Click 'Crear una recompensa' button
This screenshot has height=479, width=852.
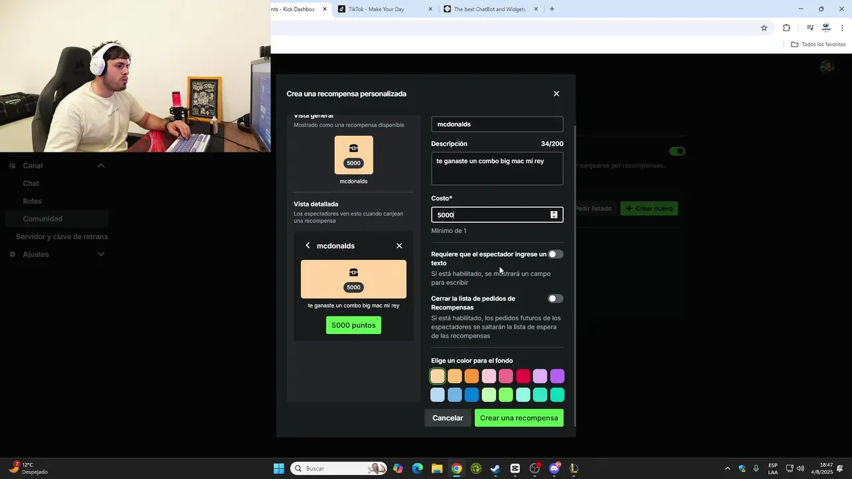(519, 418)
